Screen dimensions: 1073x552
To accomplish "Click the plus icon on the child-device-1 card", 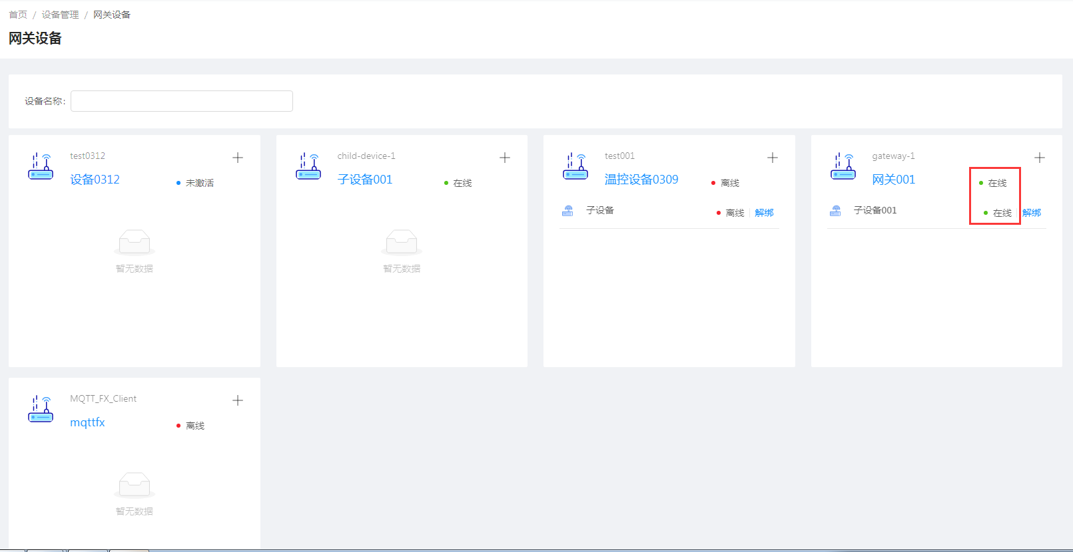I will [505, 158].
